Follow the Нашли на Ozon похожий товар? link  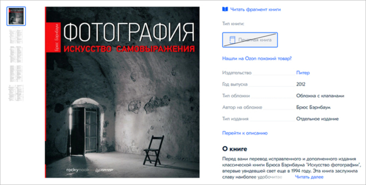pos(257,58)
